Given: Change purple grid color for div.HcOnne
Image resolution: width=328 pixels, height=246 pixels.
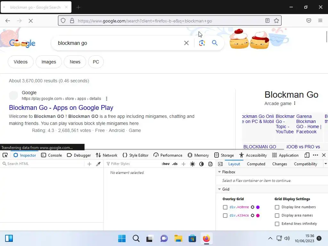Looking at the screenshot, I should click(258, 207).
